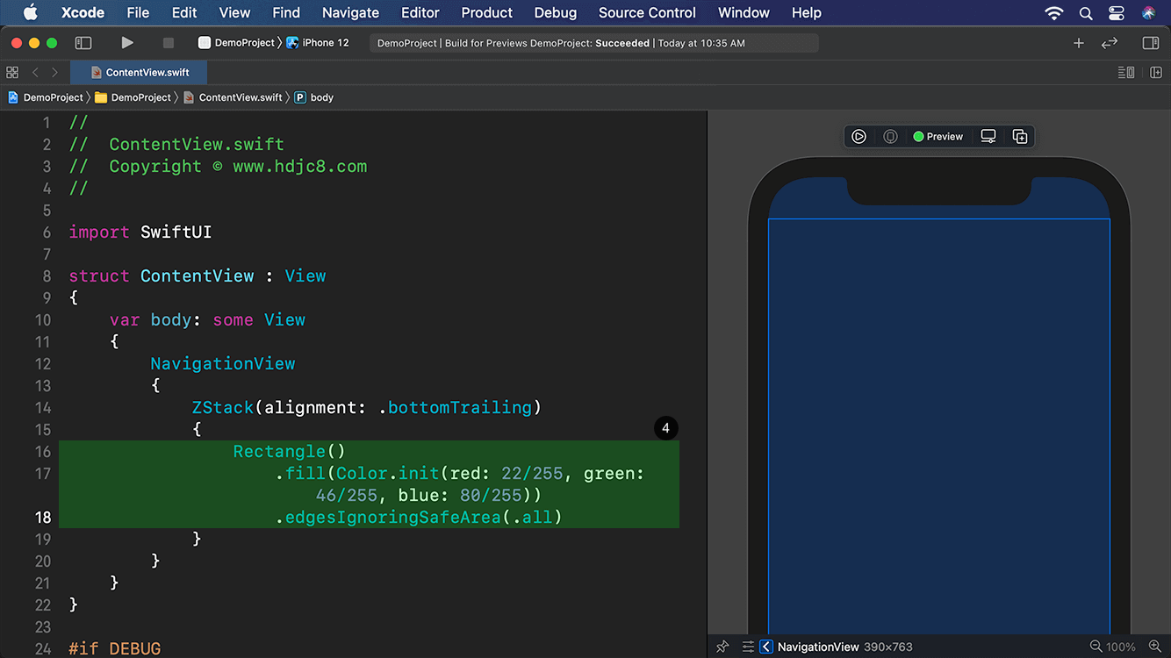
Task: Click the Siri icon
Action: tap(1149, 12)
